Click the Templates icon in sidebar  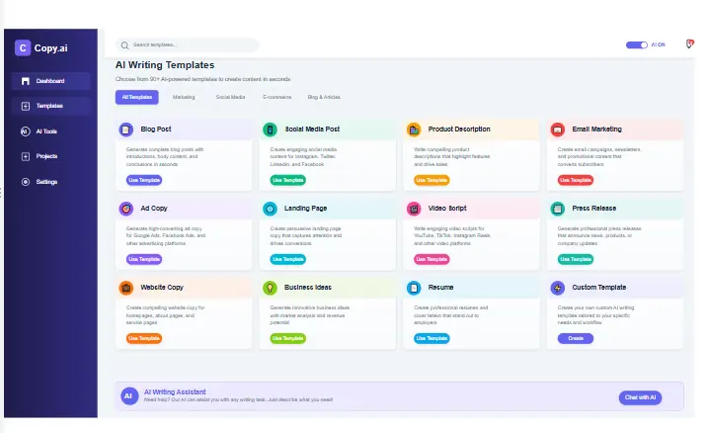(x=26, y=106)
